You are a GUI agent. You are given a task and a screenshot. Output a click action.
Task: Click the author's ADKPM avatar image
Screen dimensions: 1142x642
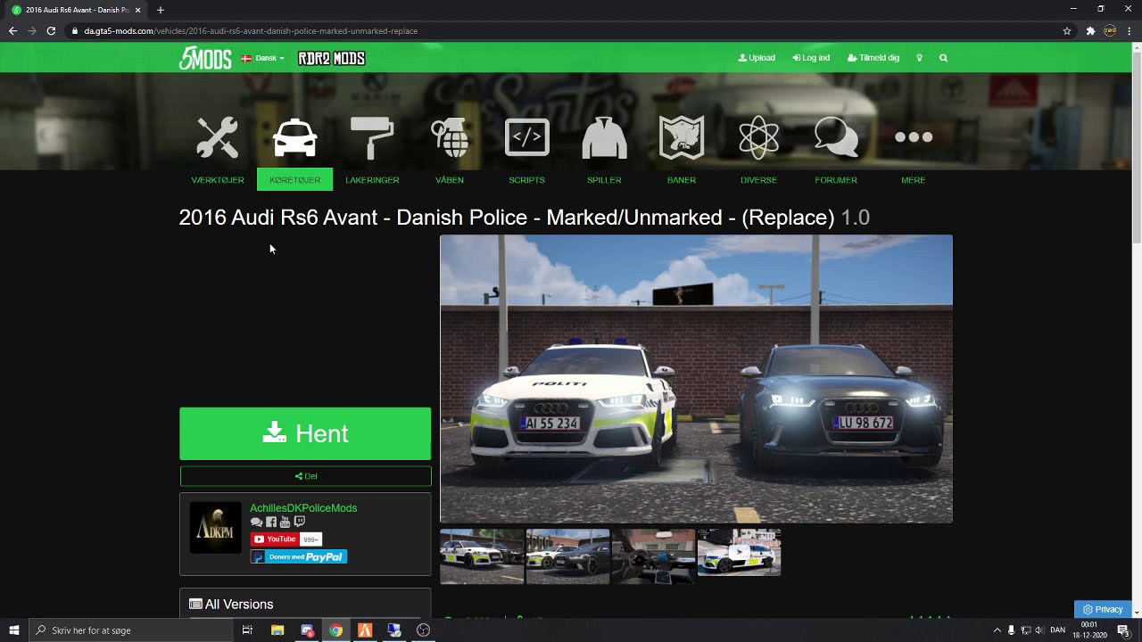pos(215,528)
